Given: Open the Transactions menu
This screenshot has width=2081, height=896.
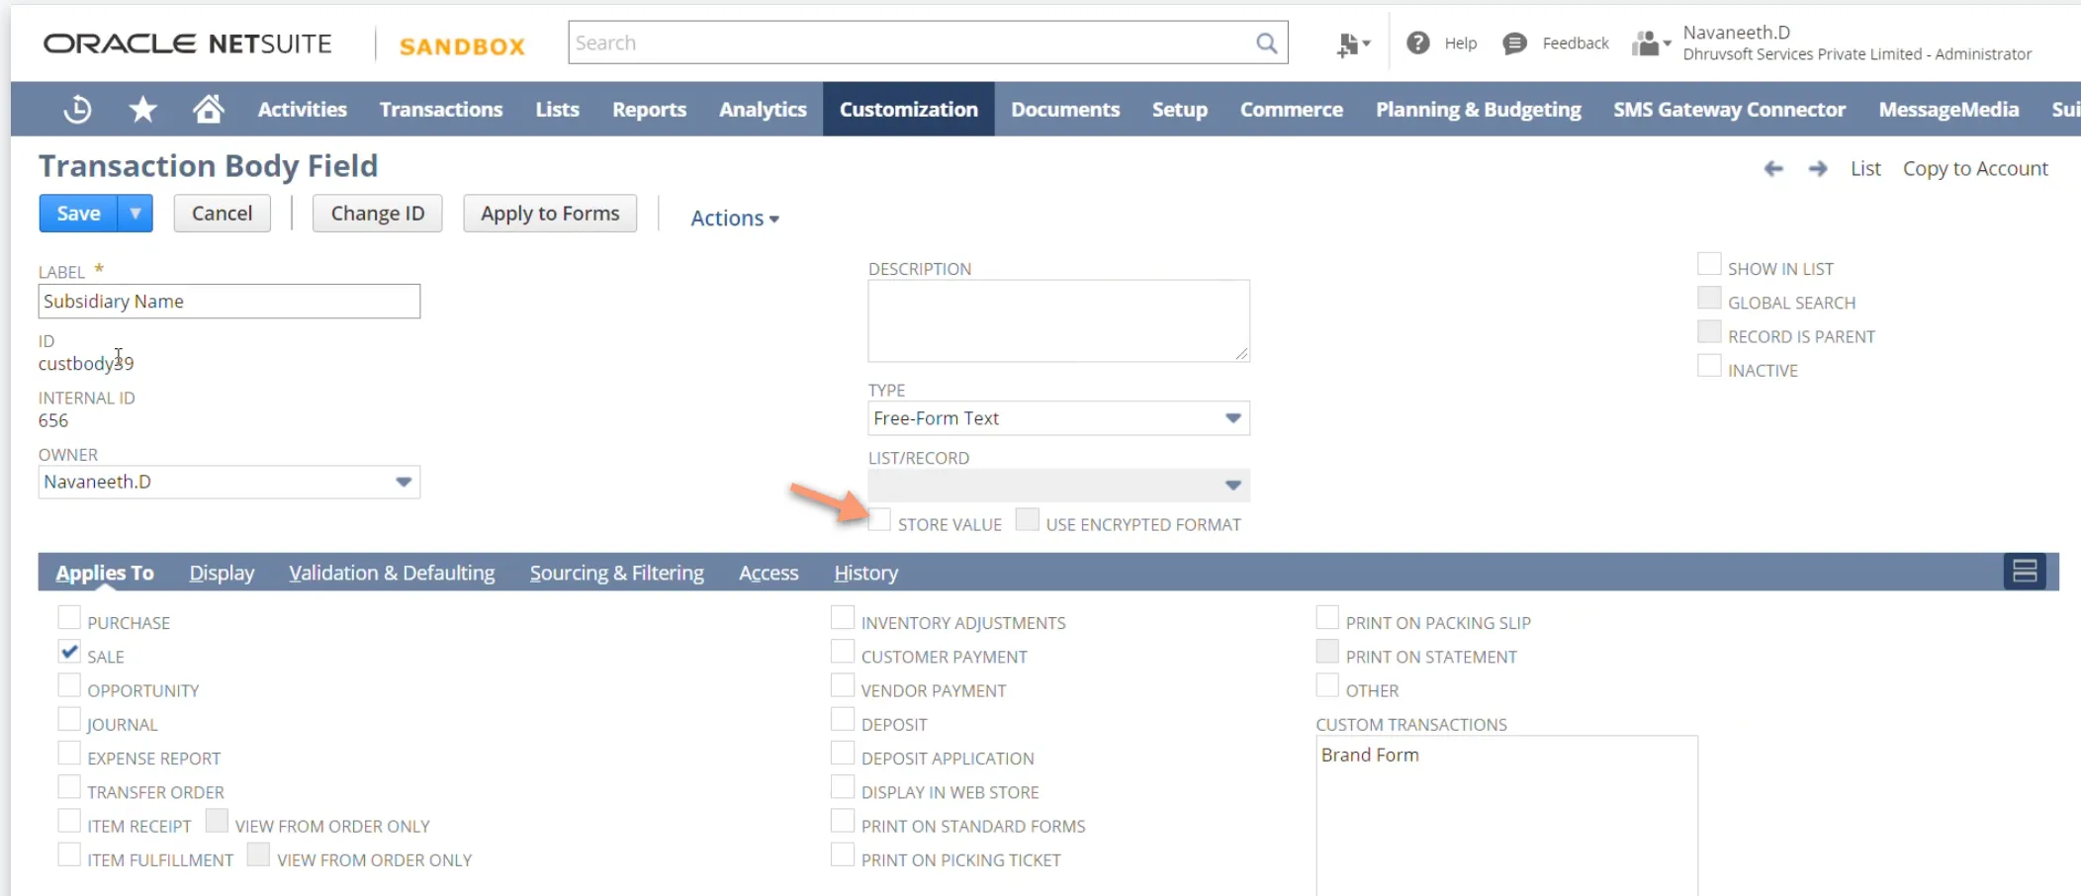Looking at the screenshot, I should pos(441,109).
